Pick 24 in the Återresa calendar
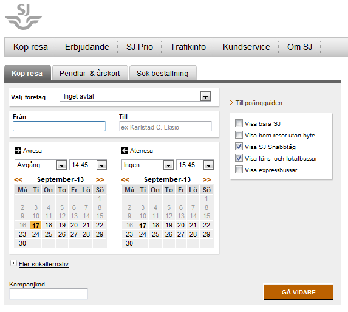This screenshot has height=312, width=348. 143,234
